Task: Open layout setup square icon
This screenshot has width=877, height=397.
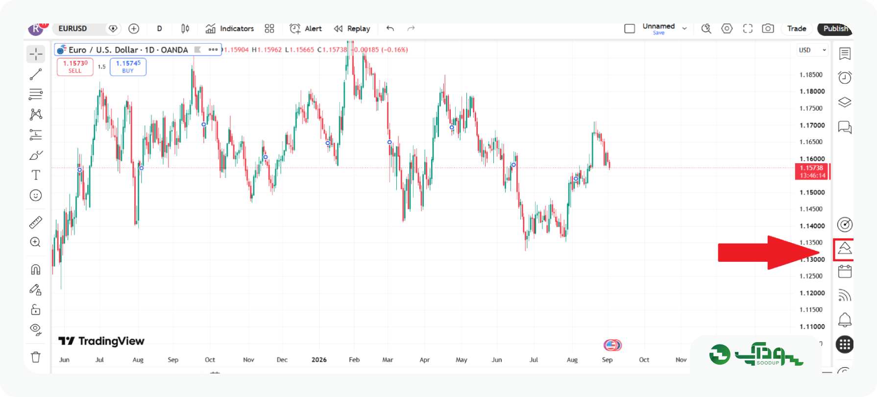Action: (630, 28)
